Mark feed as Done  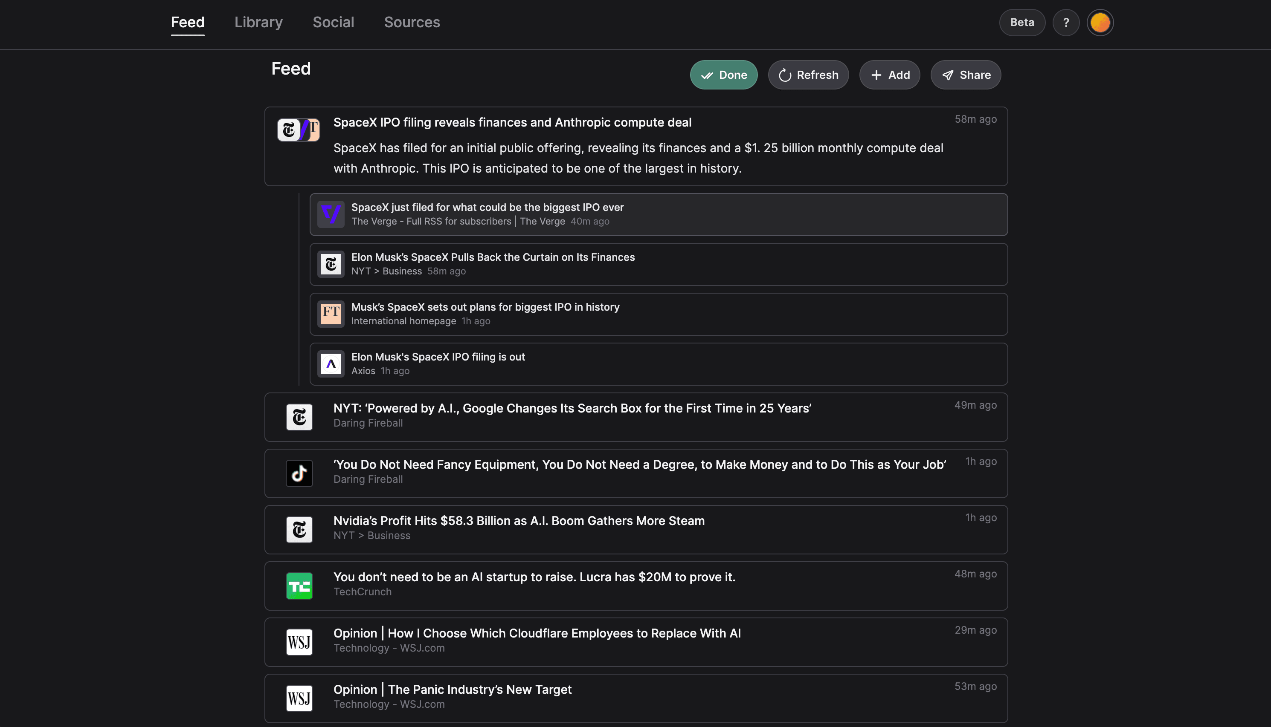pyautogui.click(x=723, y=75)
